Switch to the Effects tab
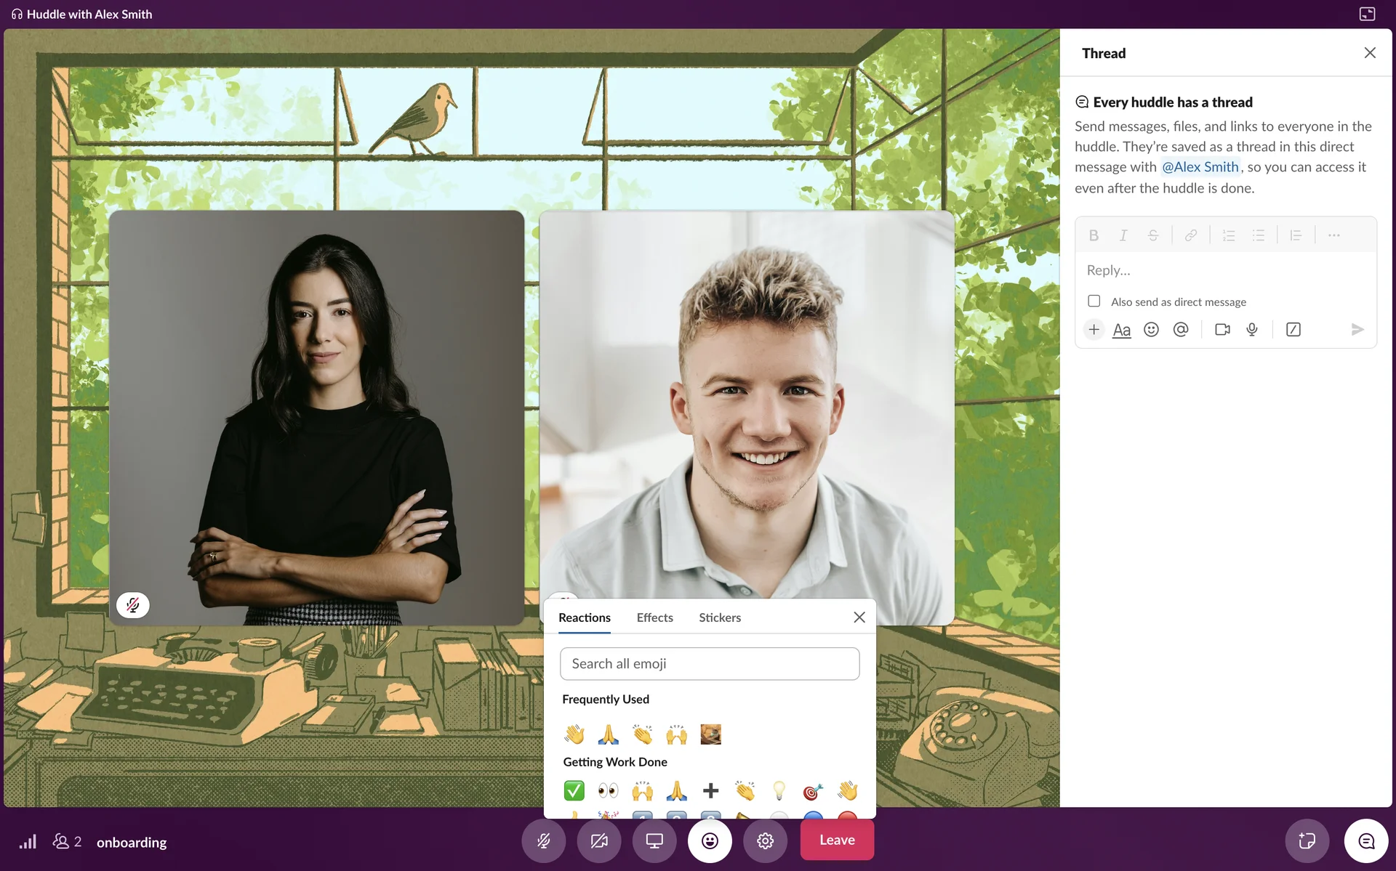 click(654, 617)
